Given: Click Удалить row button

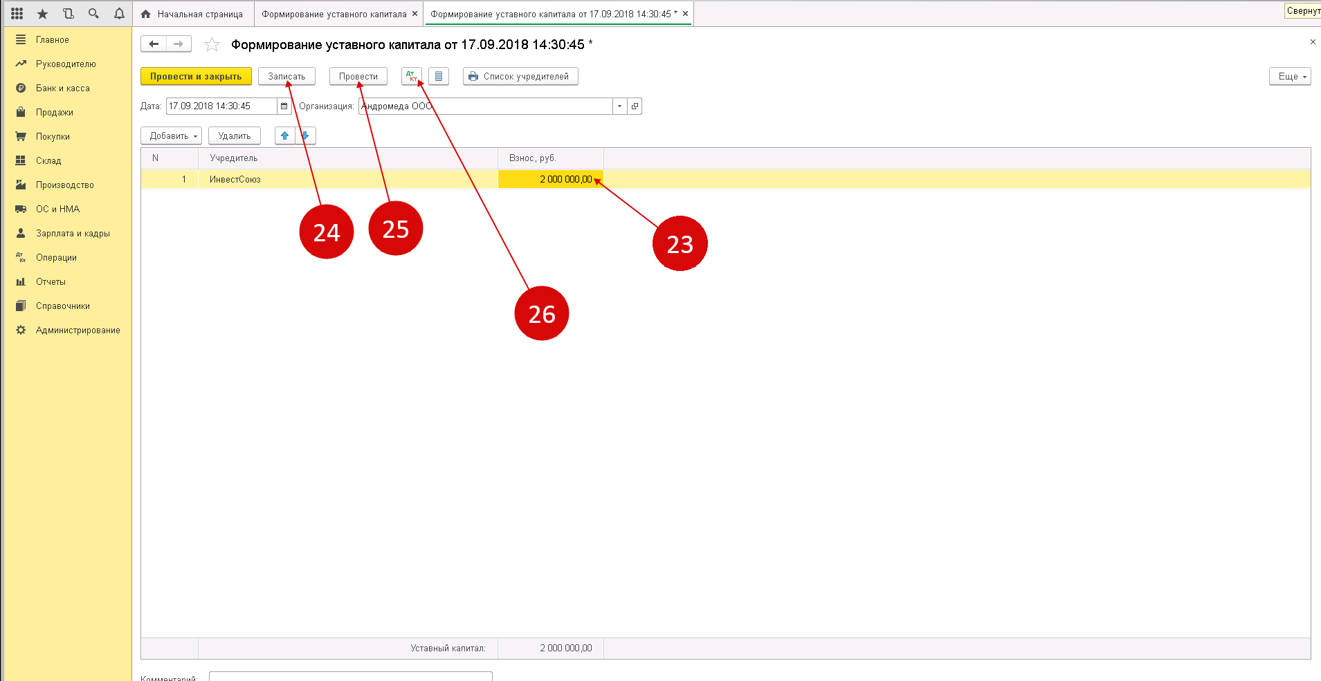Looking at the screenshot, I should click(235, 136).
